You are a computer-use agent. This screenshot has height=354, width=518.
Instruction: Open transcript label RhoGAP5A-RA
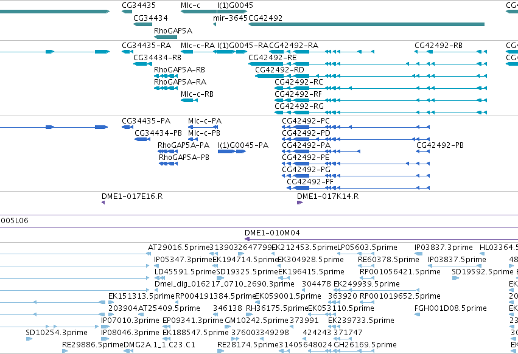click(180, 82)
